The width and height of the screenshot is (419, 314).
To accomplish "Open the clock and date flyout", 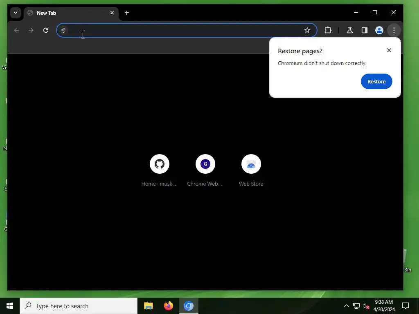I will (x=384, y=306).
